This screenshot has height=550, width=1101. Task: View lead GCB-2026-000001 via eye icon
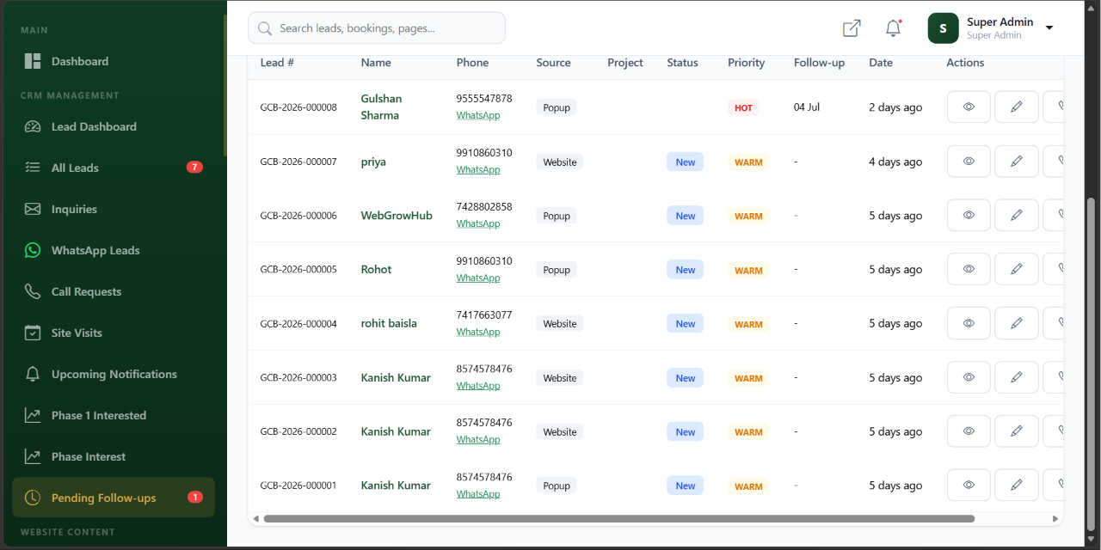pos(969,485)
